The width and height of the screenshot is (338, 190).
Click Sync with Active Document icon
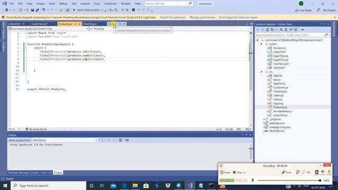[281, 30]
